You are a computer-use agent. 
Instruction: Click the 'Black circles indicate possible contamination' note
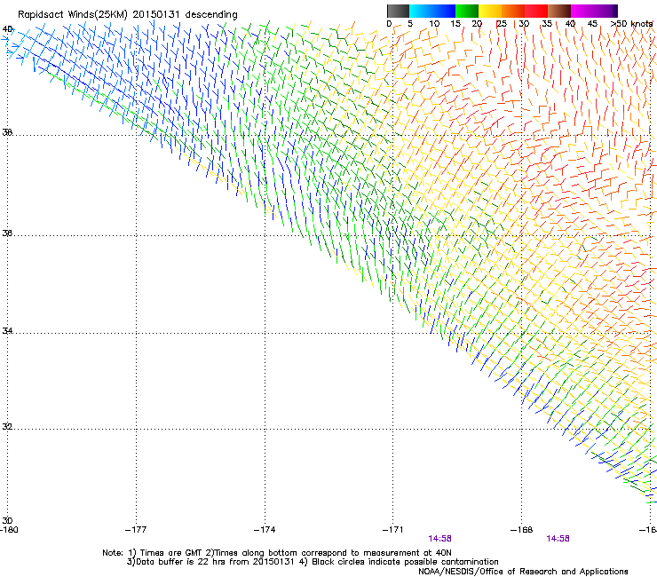tap(405, 562)
